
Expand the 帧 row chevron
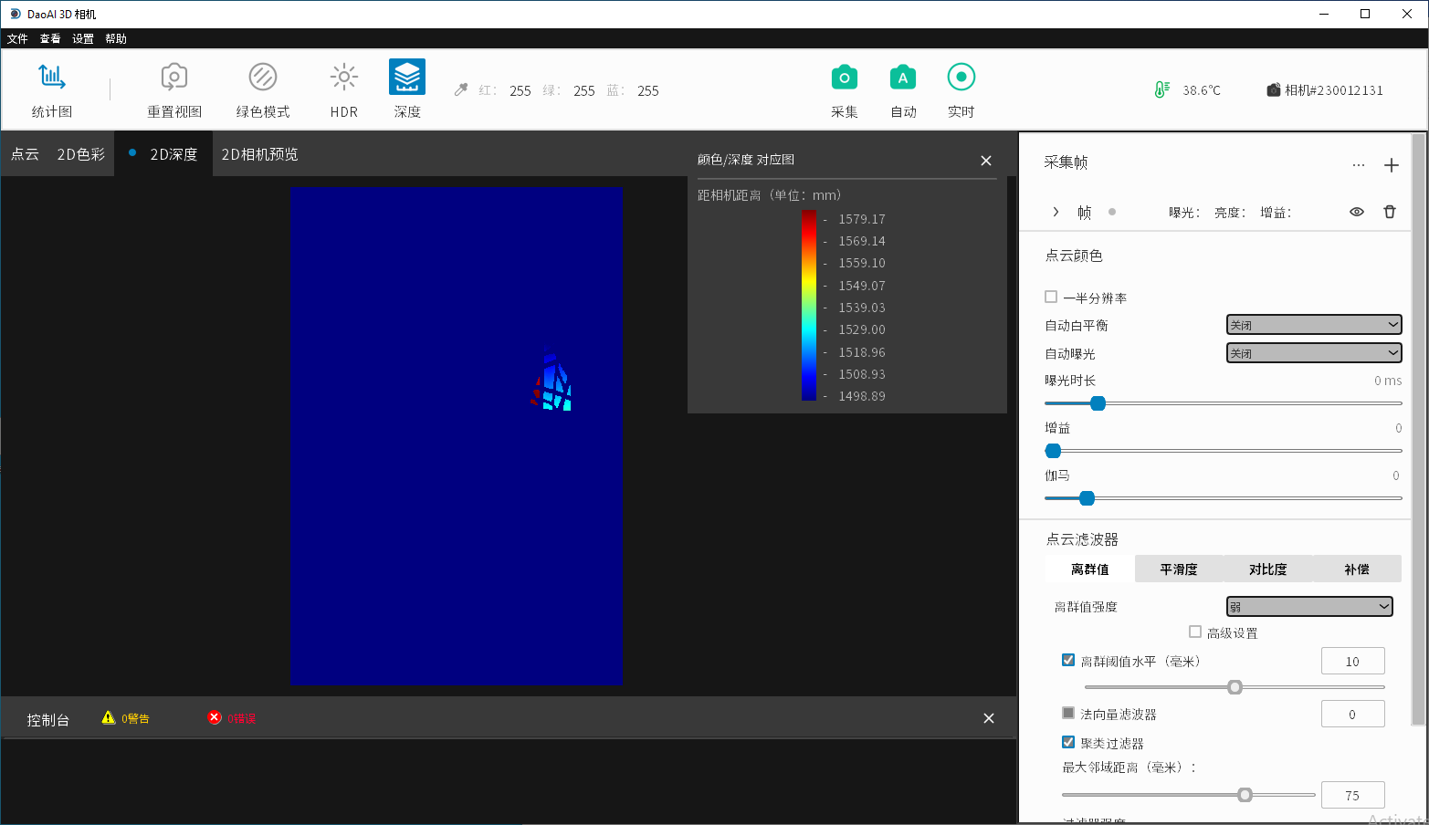(1056, 212)
